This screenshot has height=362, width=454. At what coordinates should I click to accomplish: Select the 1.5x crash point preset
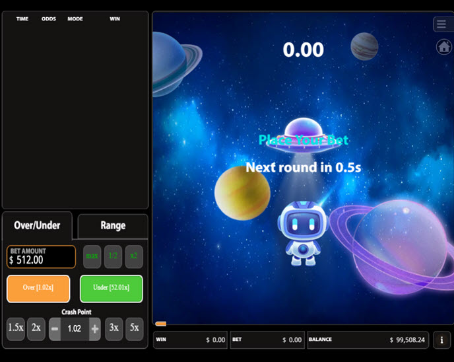[x=16, y=328]
